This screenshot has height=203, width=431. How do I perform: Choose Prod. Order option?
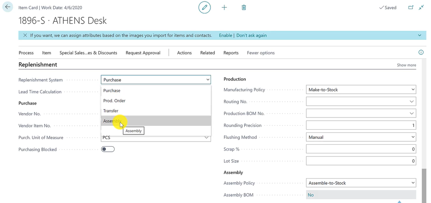[156, 101]
